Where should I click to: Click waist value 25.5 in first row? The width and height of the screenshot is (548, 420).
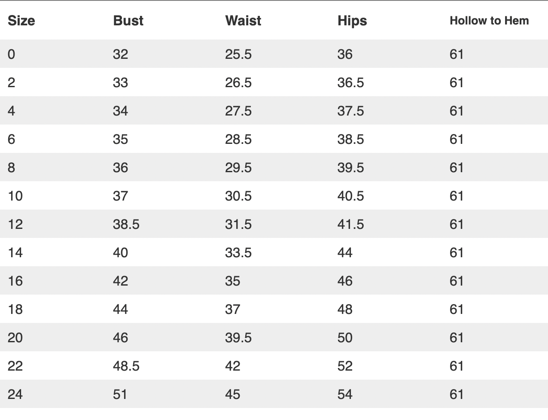point(238,54)
